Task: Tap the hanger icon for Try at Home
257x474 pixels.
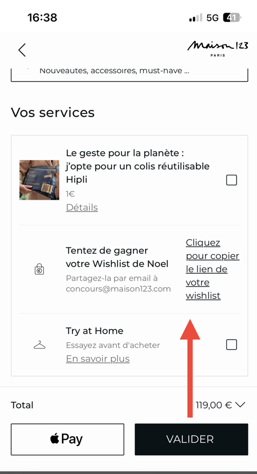Action: pyautogui.click(x=40, y=345)
